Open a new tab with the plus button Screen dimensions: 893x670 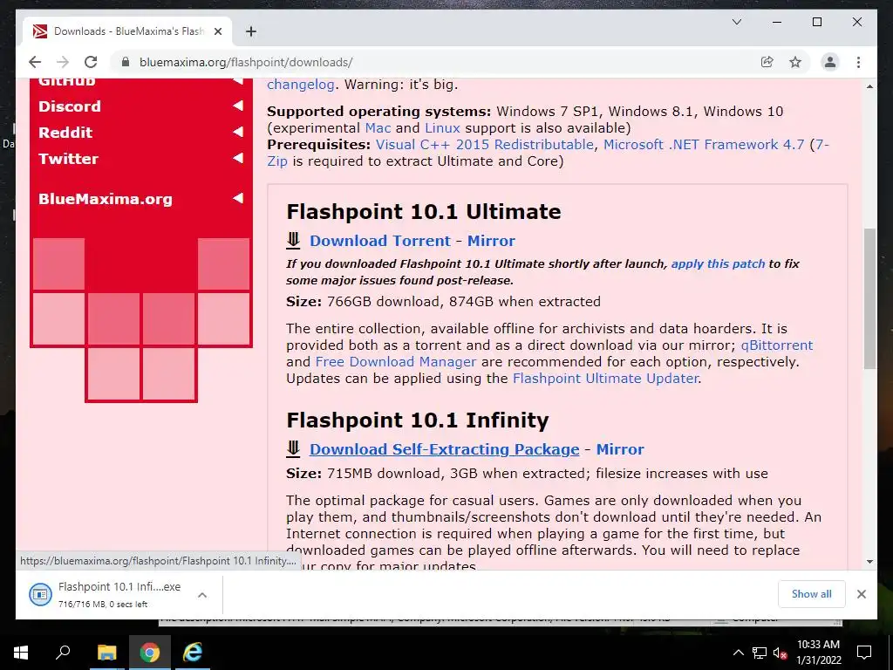[x=250, y=31]
